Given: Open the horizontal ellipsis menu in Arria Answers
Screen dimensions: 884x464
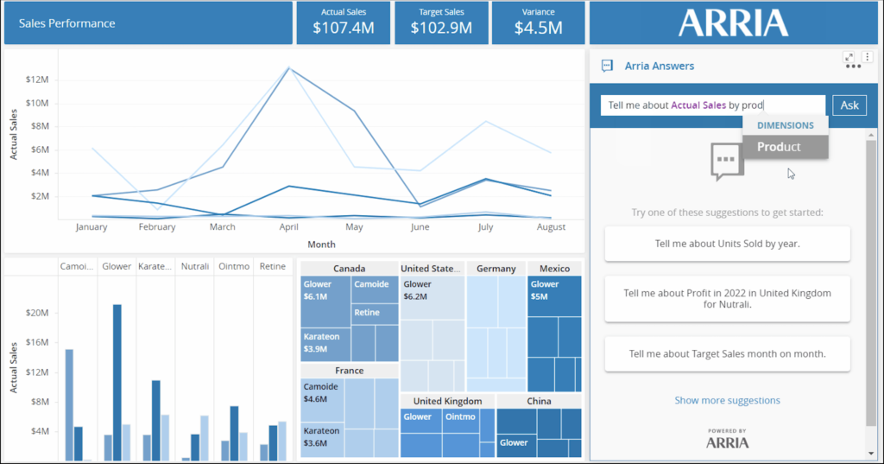Looking at the screenshot, I should [853, 67].
